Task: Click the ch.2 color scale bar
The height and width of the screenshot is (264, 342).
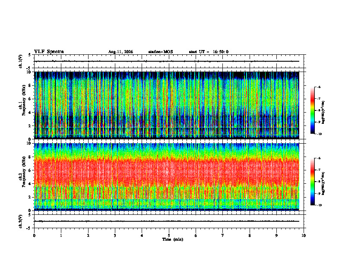Action: pos(312,182)
